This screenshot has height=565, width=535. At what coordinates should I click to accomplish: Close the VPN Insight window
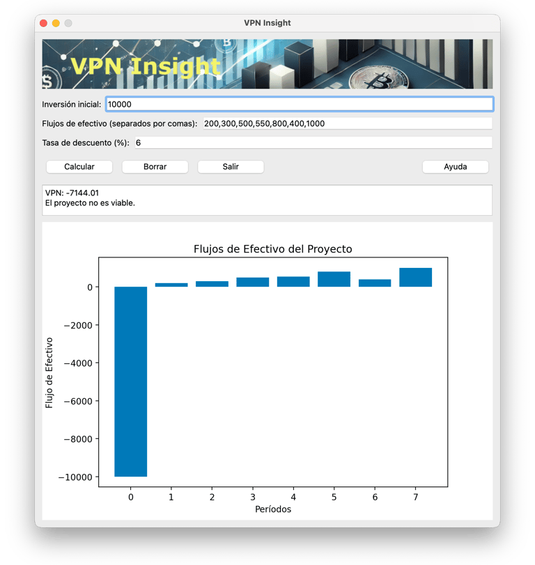pyautogui.click(x=44, y=23)
